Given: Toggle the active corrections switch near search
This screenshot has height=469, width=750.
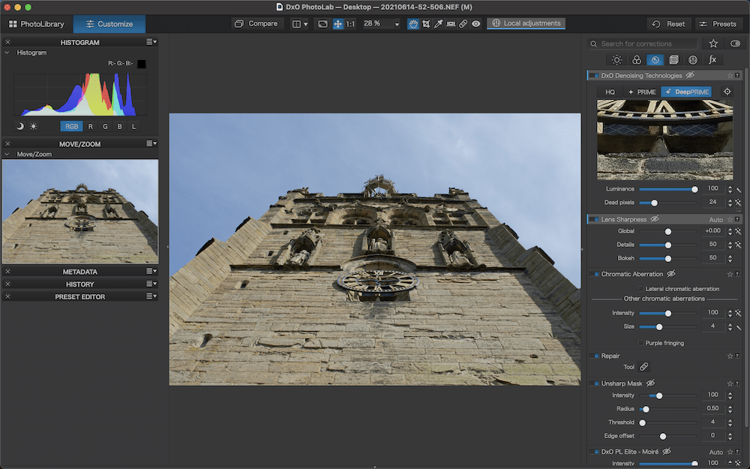Looking at the screenshot, I should [x=734, y=44].
